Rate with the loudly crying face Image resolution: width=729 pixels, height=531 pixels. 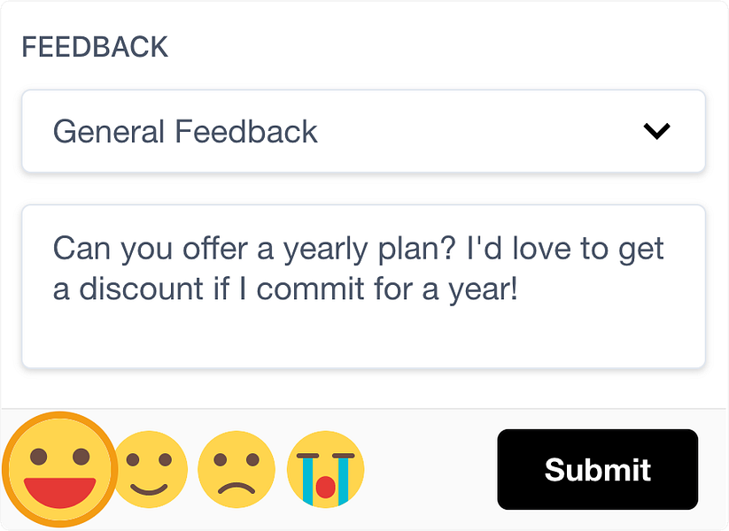pyautogui.click(x=325, y=469)
